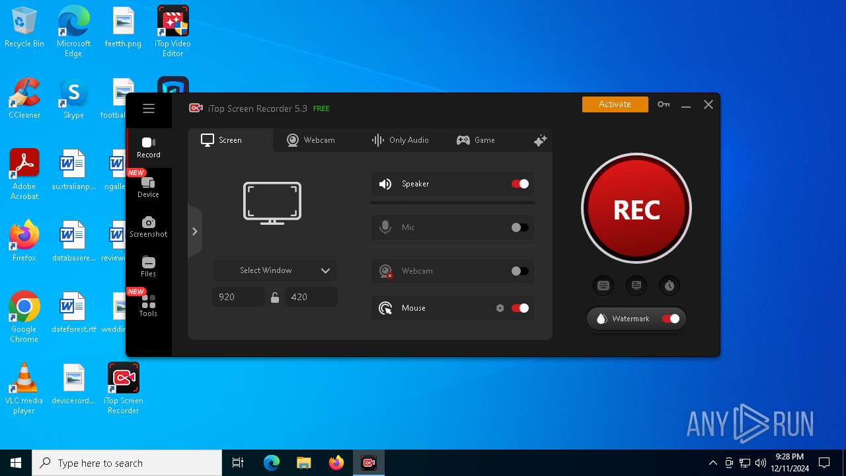
Task: Open the feetth.png desktop file
Action: (123, 26)
